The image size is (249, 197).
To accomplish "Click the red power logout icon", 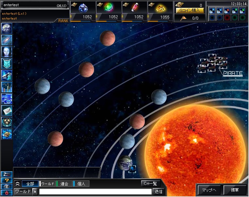I will coord(7,193).
